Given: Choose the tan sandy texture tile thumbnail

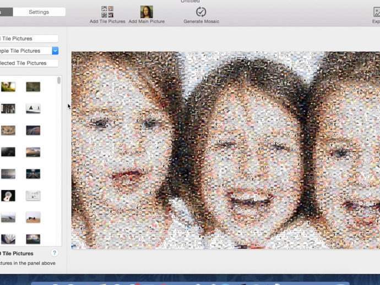Looking at the screenshot, I should point(8,130).
